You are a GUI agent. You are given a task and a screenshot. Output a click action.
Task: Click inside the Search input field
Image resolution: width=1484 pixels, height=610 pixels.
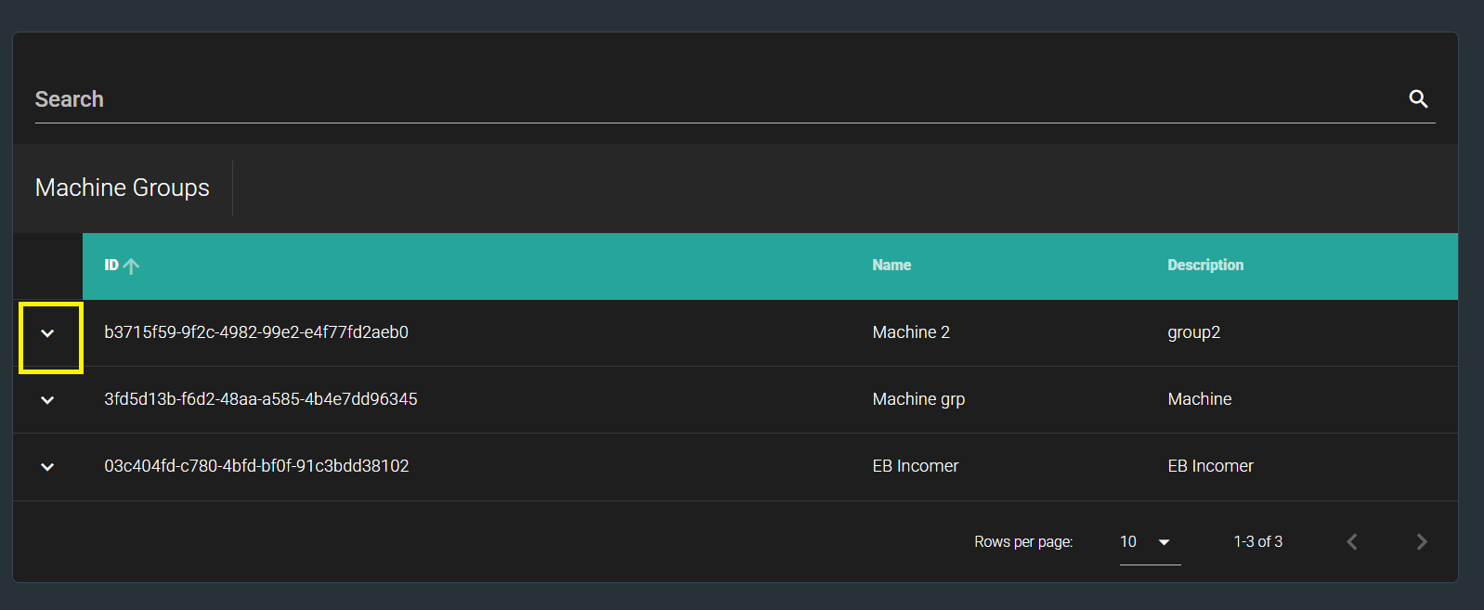[706, 99]
